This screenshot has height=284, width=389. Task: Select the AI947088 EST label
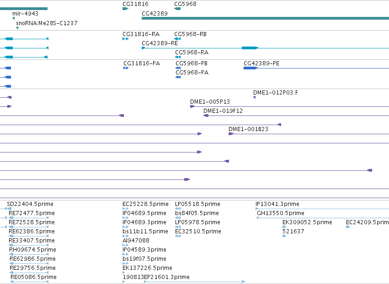point(136,241)
